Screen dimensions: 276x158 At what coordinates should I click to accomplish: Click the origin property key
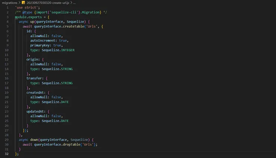pos(32,59)
